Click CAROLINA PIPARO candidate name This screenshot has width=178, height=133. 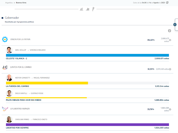click(x=22, y=119)
